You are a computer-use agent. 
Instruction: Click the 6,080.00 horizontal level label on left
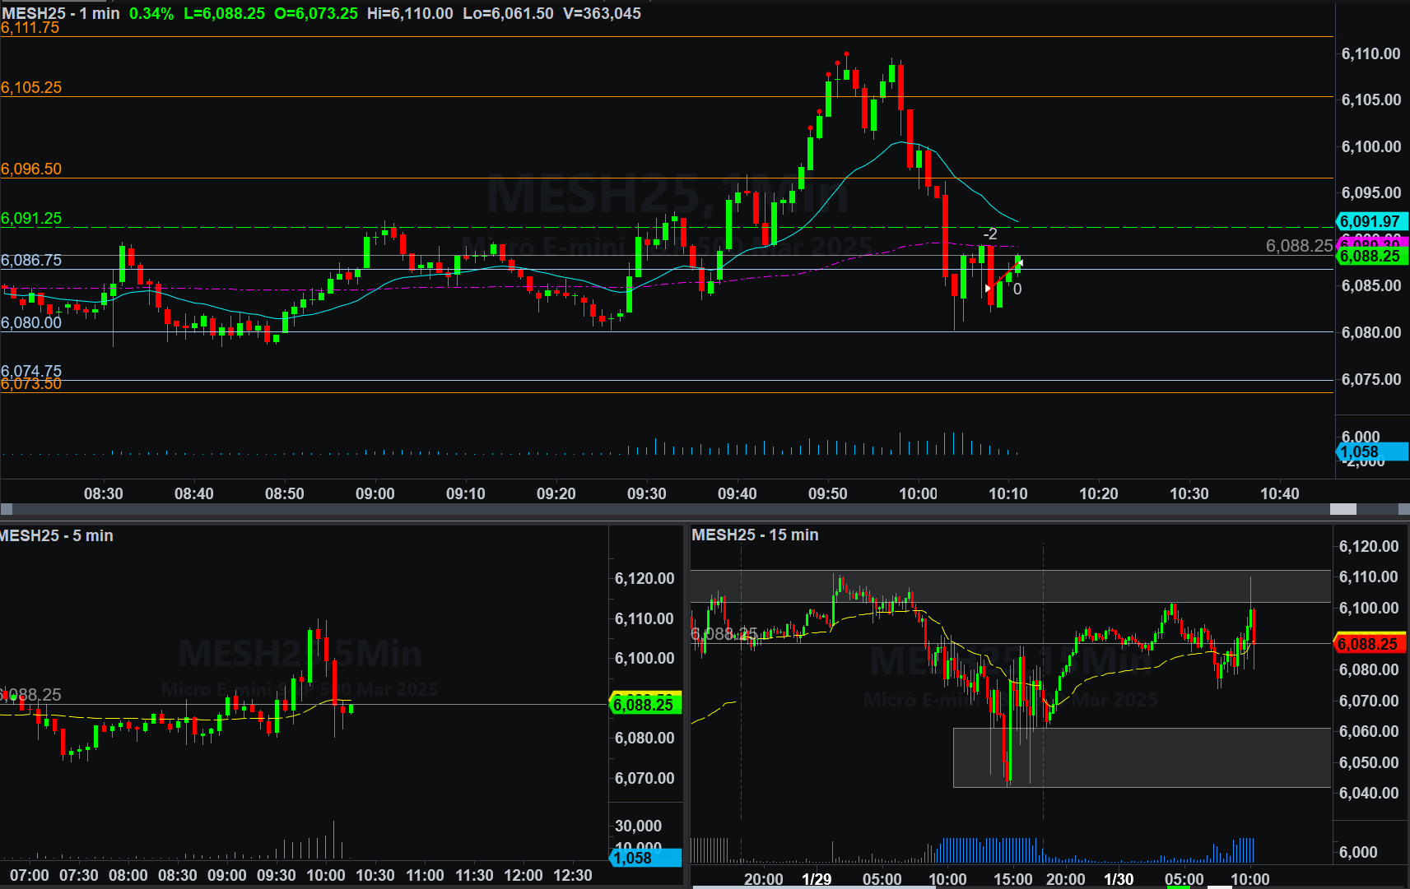click(x=31, y=322)
